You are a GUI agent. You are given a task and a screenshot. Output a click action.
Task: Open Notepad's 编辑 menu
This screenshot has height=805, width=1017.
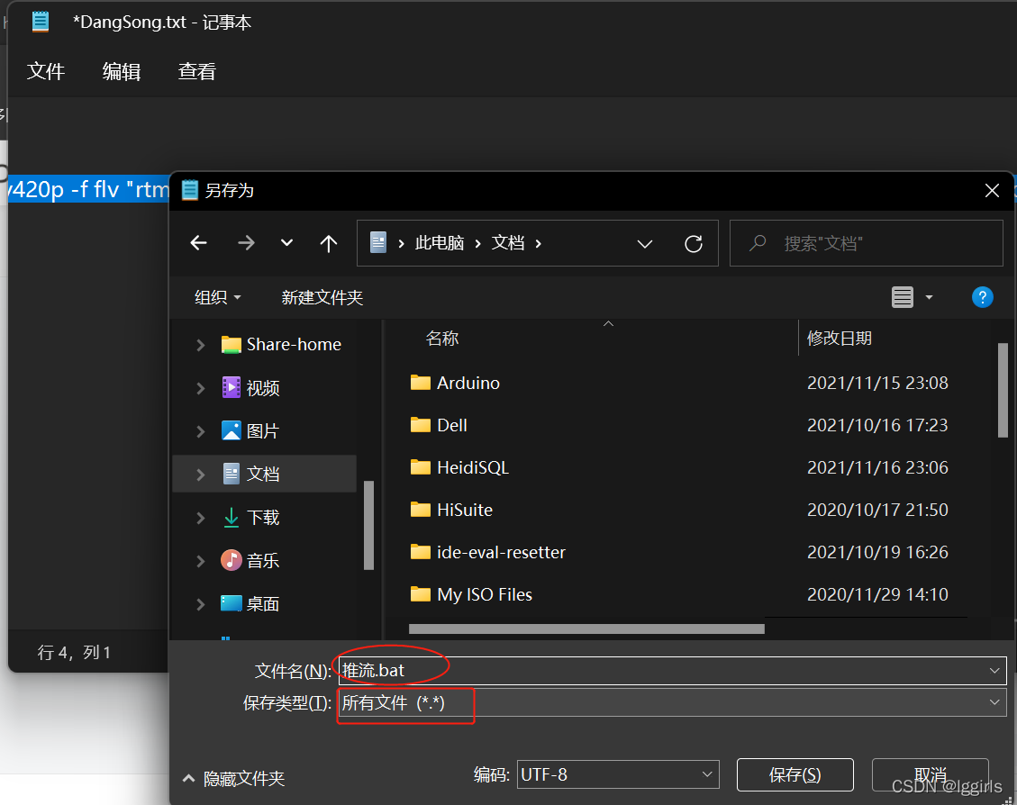pos(122,71)
